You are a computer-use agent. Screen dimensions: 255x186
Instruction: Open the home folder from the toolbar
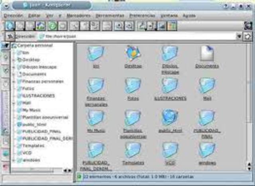click(x=41, y=26)
